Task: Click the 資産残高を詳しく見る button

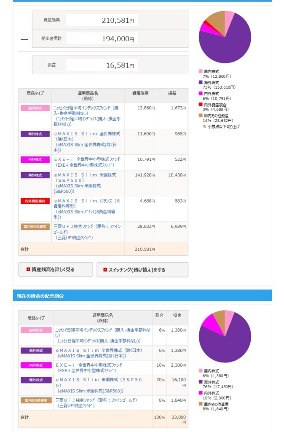Action: (56, 270)
